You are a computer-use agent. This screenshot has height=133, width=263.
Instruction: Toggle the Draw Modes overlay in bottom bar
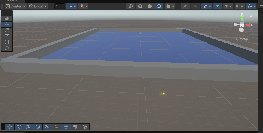coord(38,127)
